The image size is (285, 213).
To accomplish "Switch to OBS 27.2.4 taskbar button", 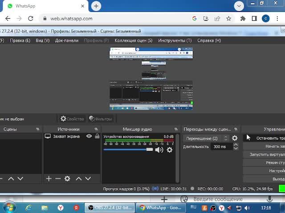I will coord(110,208).
